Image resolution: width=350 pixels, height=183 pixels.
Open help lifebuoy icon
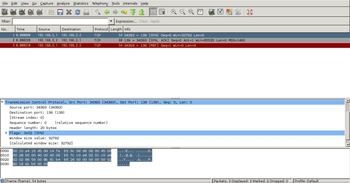(x=250, y=12)
